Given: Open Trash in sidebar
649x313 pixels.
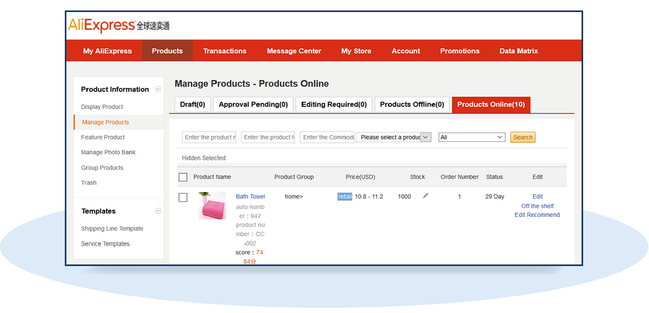Looking at the screenshot, I should 89,183.
